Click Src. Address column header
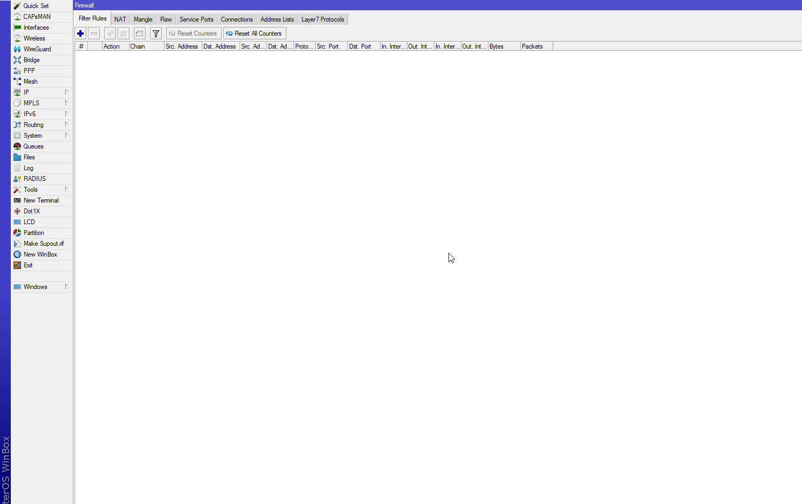Viewport: 802px width, 504px height. coord(183,46)
